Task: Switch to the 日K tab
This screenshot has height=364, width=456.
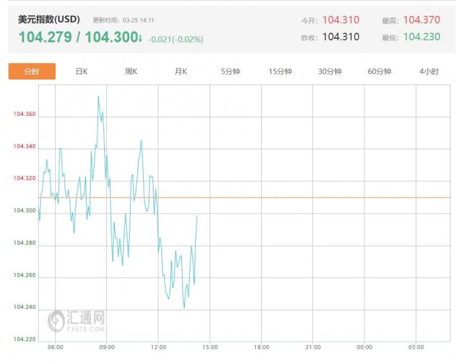Action: (82, 72)
